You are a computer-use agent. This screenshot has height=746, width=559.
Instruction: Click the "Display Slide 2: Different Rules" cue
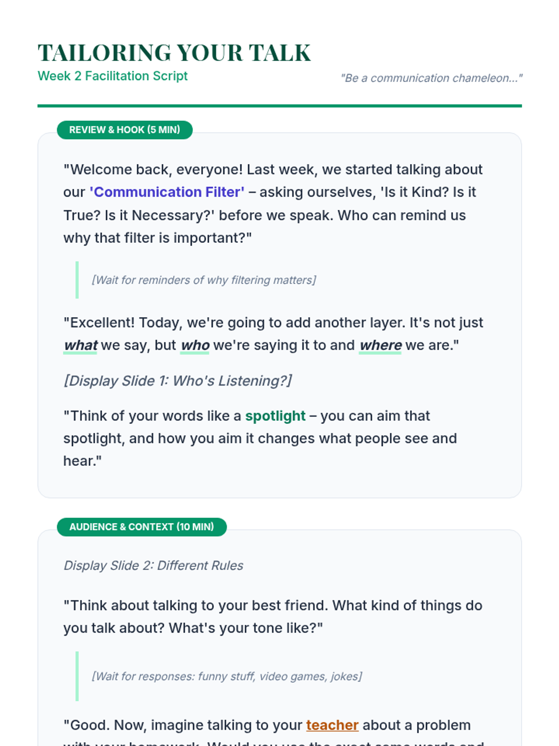tap(153, 566)
